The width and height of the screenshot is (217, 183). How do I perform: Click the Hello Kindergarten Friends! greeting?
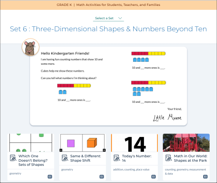[65, 53]
